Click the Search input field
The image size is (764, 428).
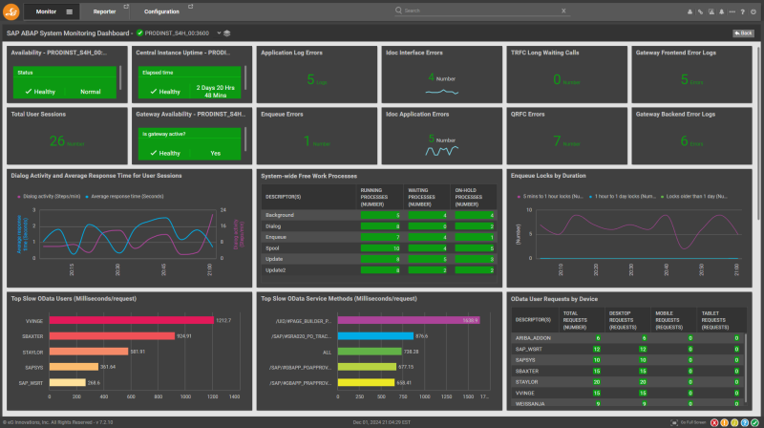coord(477,11)
